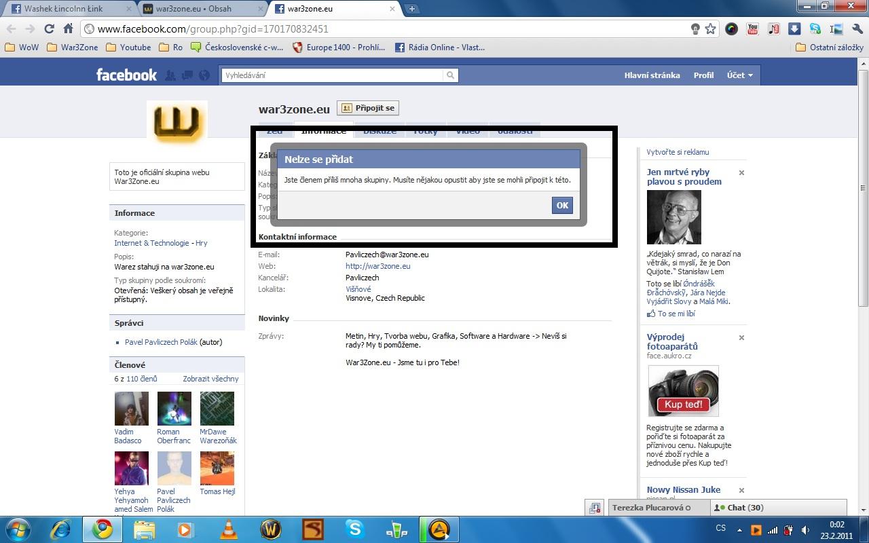869x543 pixels.
Task: Open the volume control in the system tray
Action: pos(805,529)
